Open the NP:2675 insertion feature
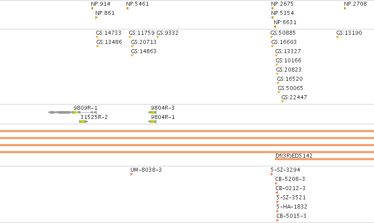This screenshot has height=223, width=374. [x=282, y=4]
